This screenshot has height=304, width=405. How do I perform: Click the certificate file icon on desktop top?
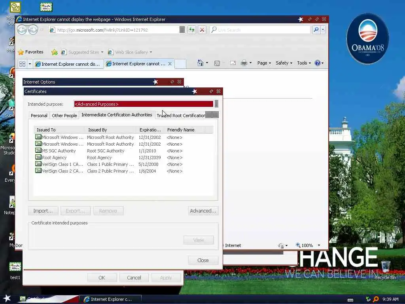coord(46,7)
